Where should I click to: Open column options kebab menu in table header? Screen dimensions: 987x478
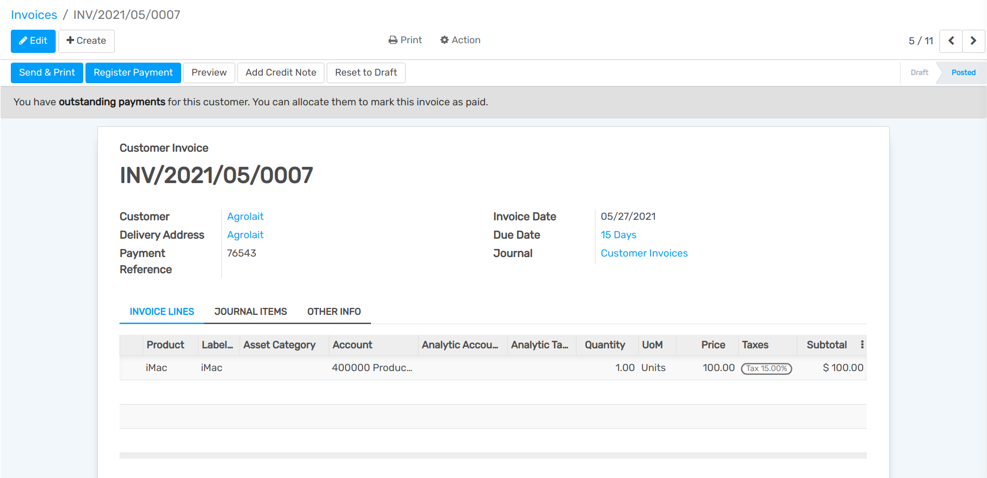(862, 345)
